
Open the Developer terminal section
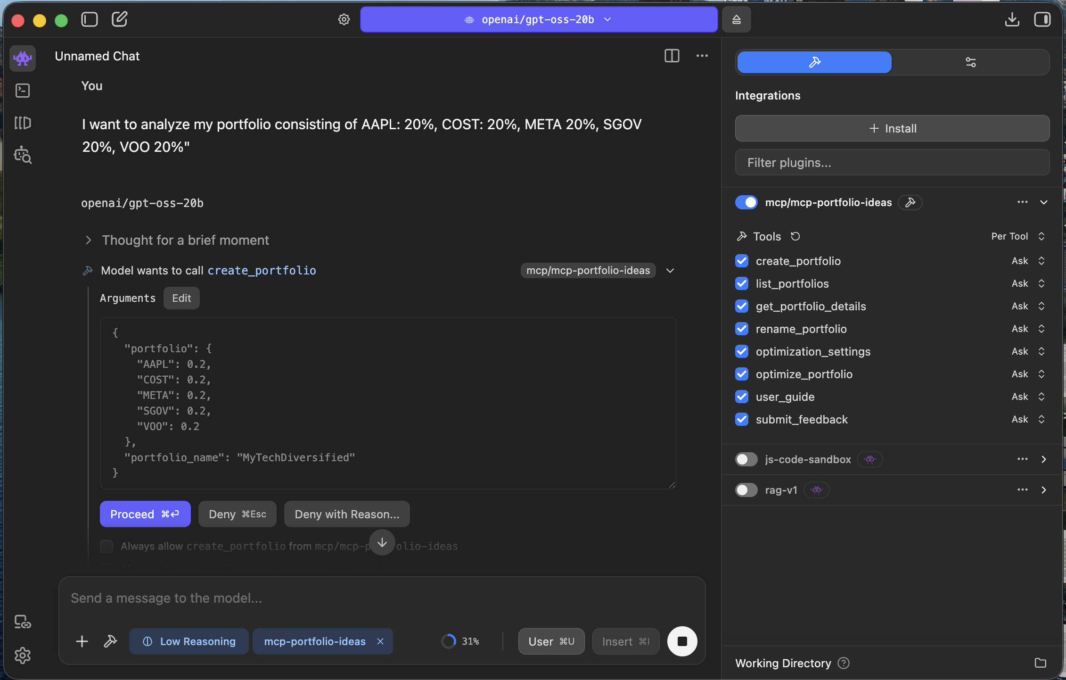coord(23,91)
